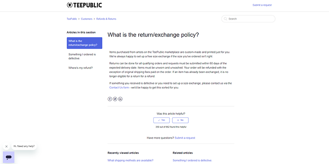Open 'Where's my refund?' sidebar article
Image resolution: width=329 pixels, height=164 pixels.
coord(81,68)
